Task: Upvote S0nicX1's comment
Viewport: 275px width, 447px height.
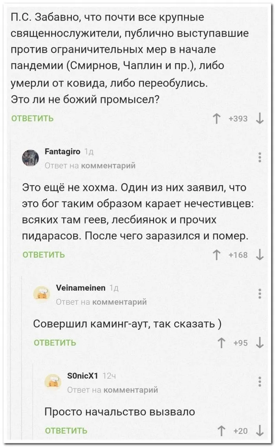Action: point(222,431)
